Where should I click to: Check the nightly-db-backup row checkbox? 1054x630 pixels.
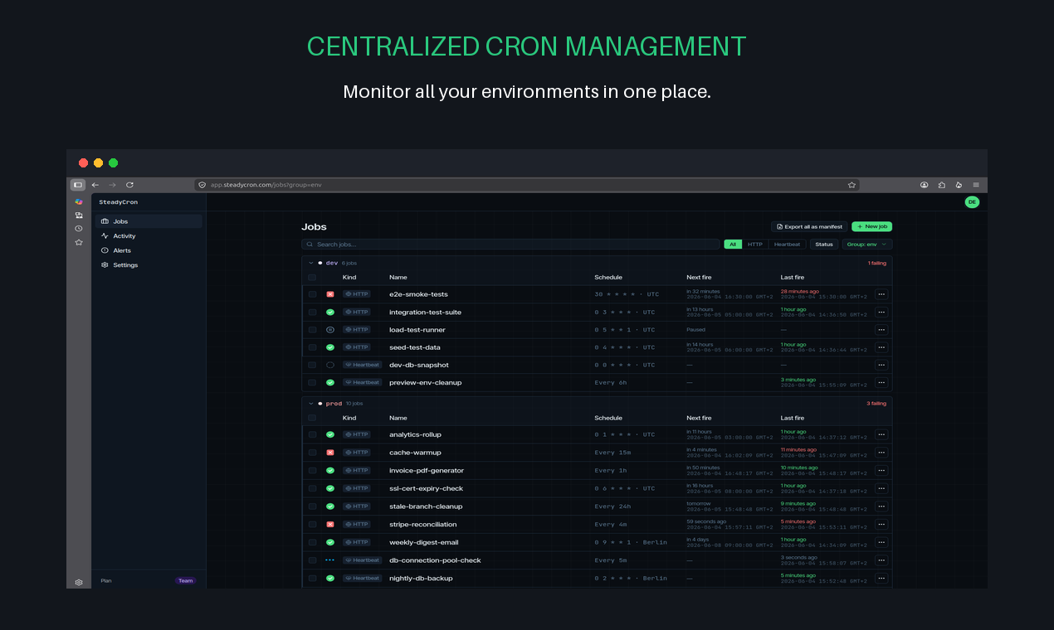pos(312,579)
